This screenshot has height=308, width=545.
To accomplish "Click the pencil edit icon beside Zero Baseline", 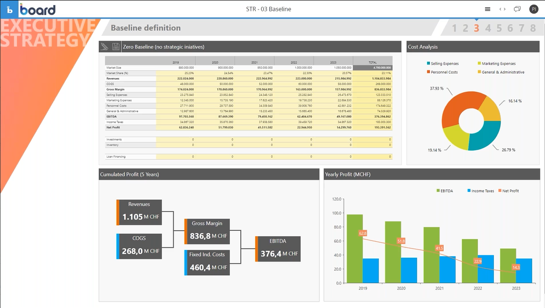I will pyautogui.click(x=105, y=47).
